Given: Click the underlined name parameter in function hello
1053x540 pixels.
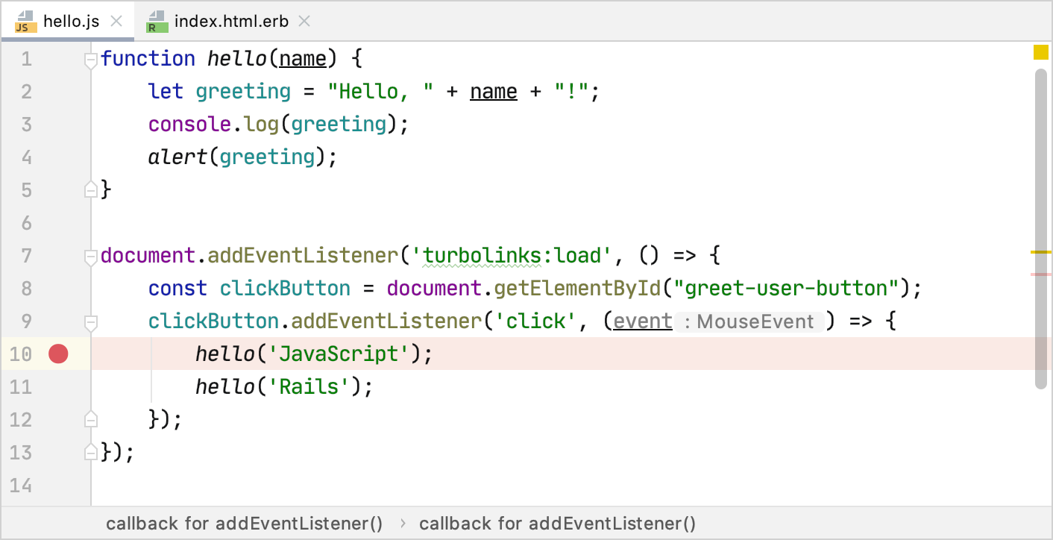Looking at the screenshot, I should pos(302,58).
